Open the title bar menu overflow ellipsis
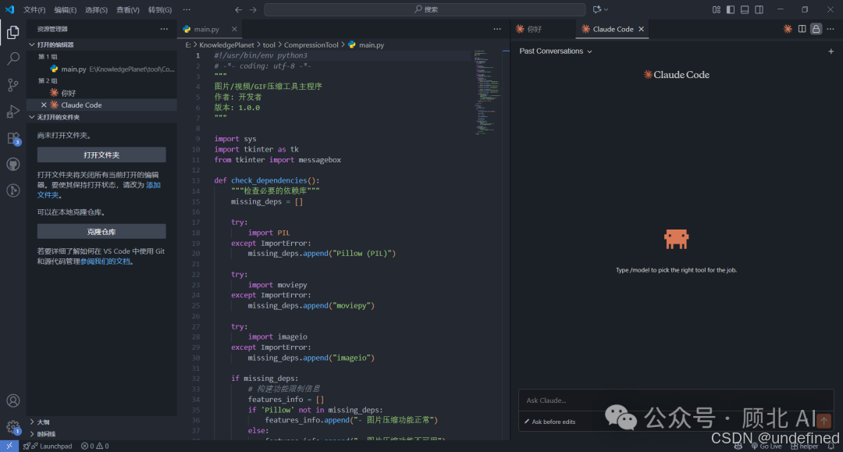The image size is (843, 452). click(x=187, y=9)
